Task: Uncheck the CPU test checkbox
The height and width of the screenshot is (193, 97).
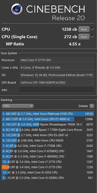Action: (x=93, y=29)
